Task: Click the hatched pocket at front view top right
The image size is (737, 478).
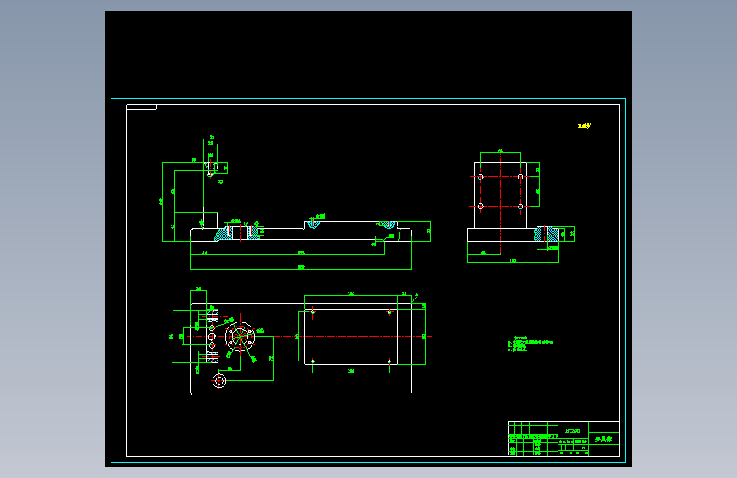Action: [x=388, y=225]
